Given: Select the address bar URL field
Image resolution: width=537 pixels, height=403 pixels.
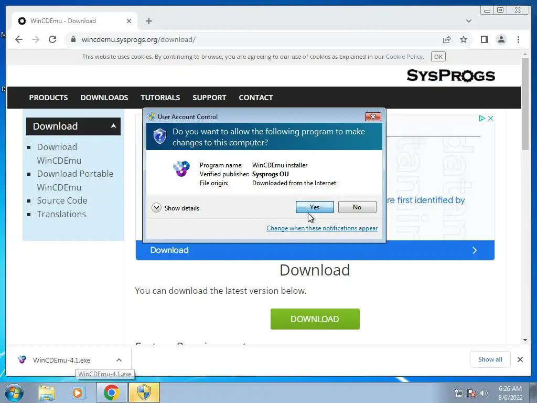Looking at the screenshot, I should coord(253,39).
